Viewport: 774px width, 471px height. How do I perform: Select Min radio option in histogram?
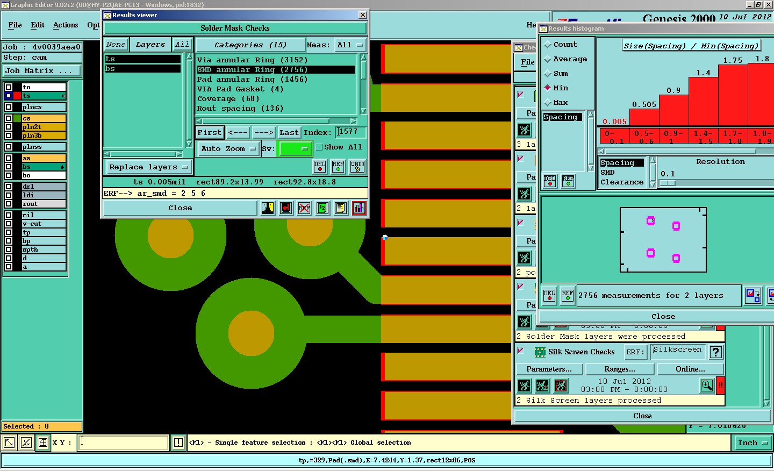[548, 88]
